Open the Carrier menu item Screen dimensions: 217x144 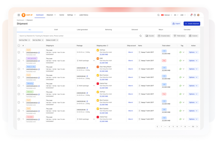click(62, 15)
